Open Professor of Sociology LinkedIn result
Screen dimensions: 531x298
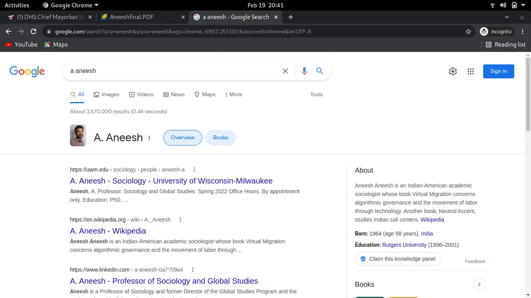pos(164,281)
